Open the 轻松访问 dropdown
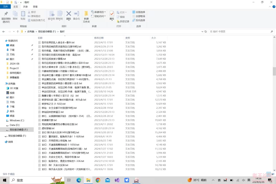The width and height of the screenshot is (276, 184). [x=99, y=16]
